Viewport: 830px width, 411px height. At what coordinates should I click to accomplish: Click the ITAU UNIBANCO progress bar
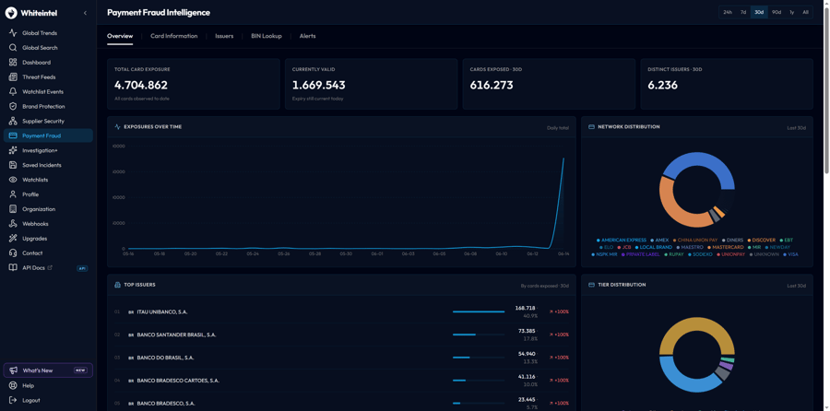[x=479, y=311]
